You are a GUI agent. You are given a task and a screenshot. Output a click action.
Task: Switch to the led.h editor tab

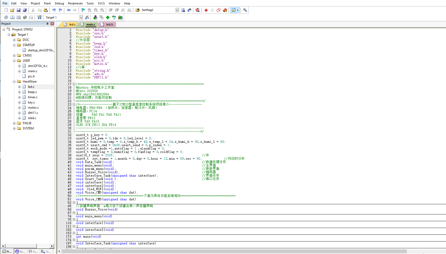(x=107, y=24)
